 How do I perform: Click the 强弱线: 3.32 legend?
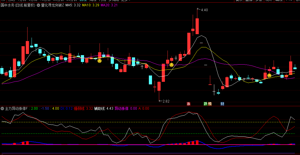pos(83,108)
